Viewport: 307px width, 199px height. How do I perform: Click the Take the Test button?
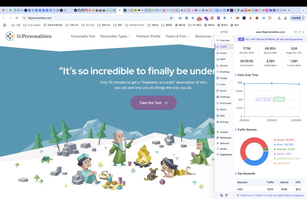coord(153,103)
